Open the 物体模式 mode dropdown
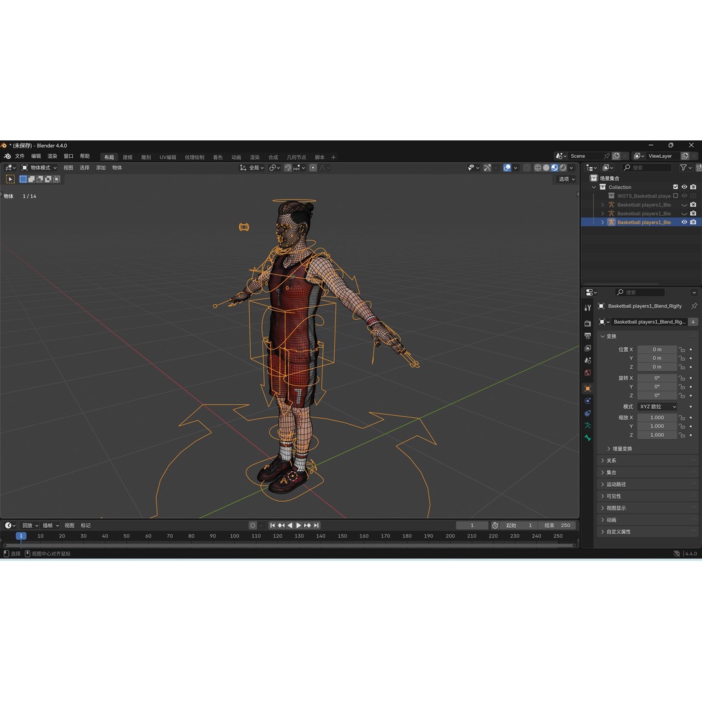 tap(39, 168)
